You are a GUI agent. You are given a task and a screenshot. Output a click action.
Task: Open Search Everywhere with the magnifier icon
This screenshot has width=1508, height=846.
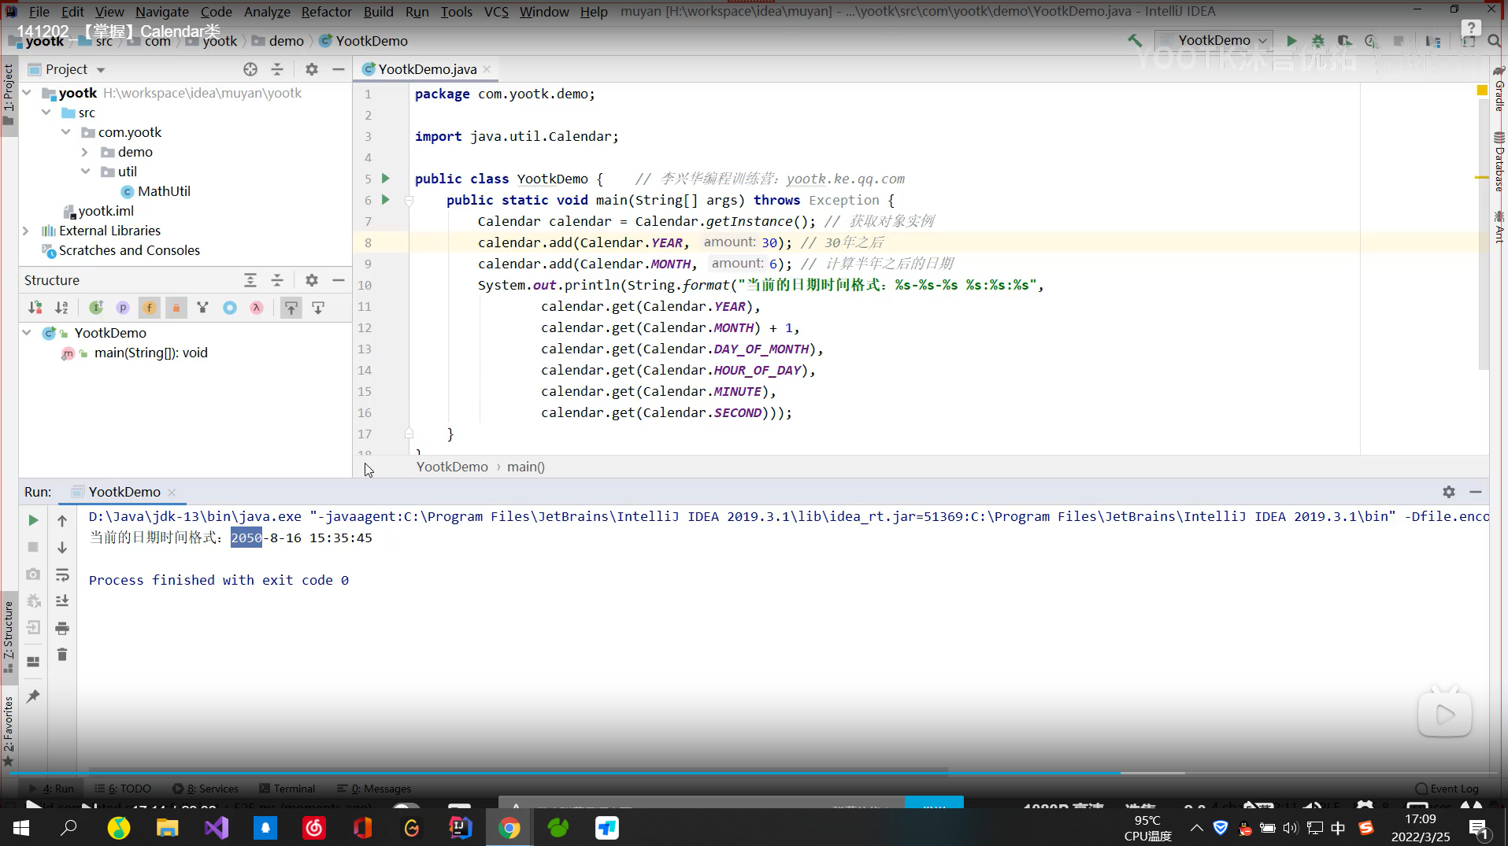[x=1494, y=41]
